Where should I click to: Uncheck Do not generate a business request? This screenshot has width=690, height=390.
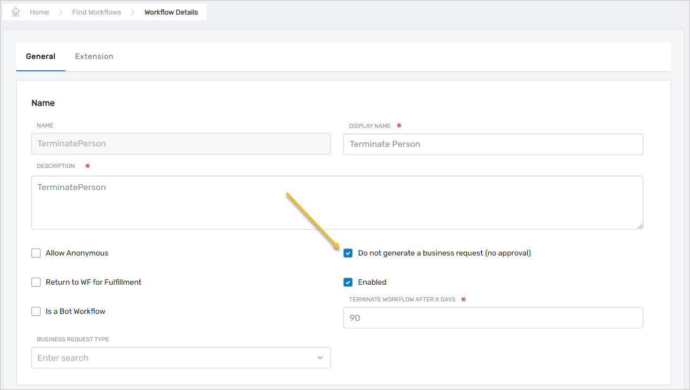coord(348,253)
